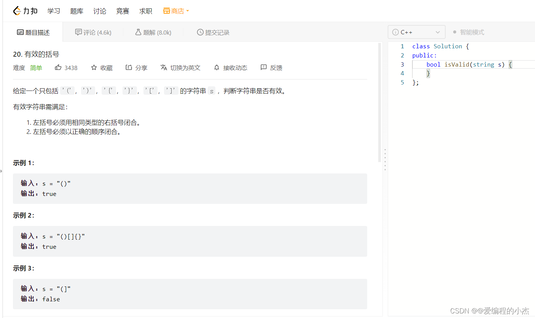Click the left sidebar collapse arrow
The width and height of the screenshot is (535, 318).
coord(1,171)
